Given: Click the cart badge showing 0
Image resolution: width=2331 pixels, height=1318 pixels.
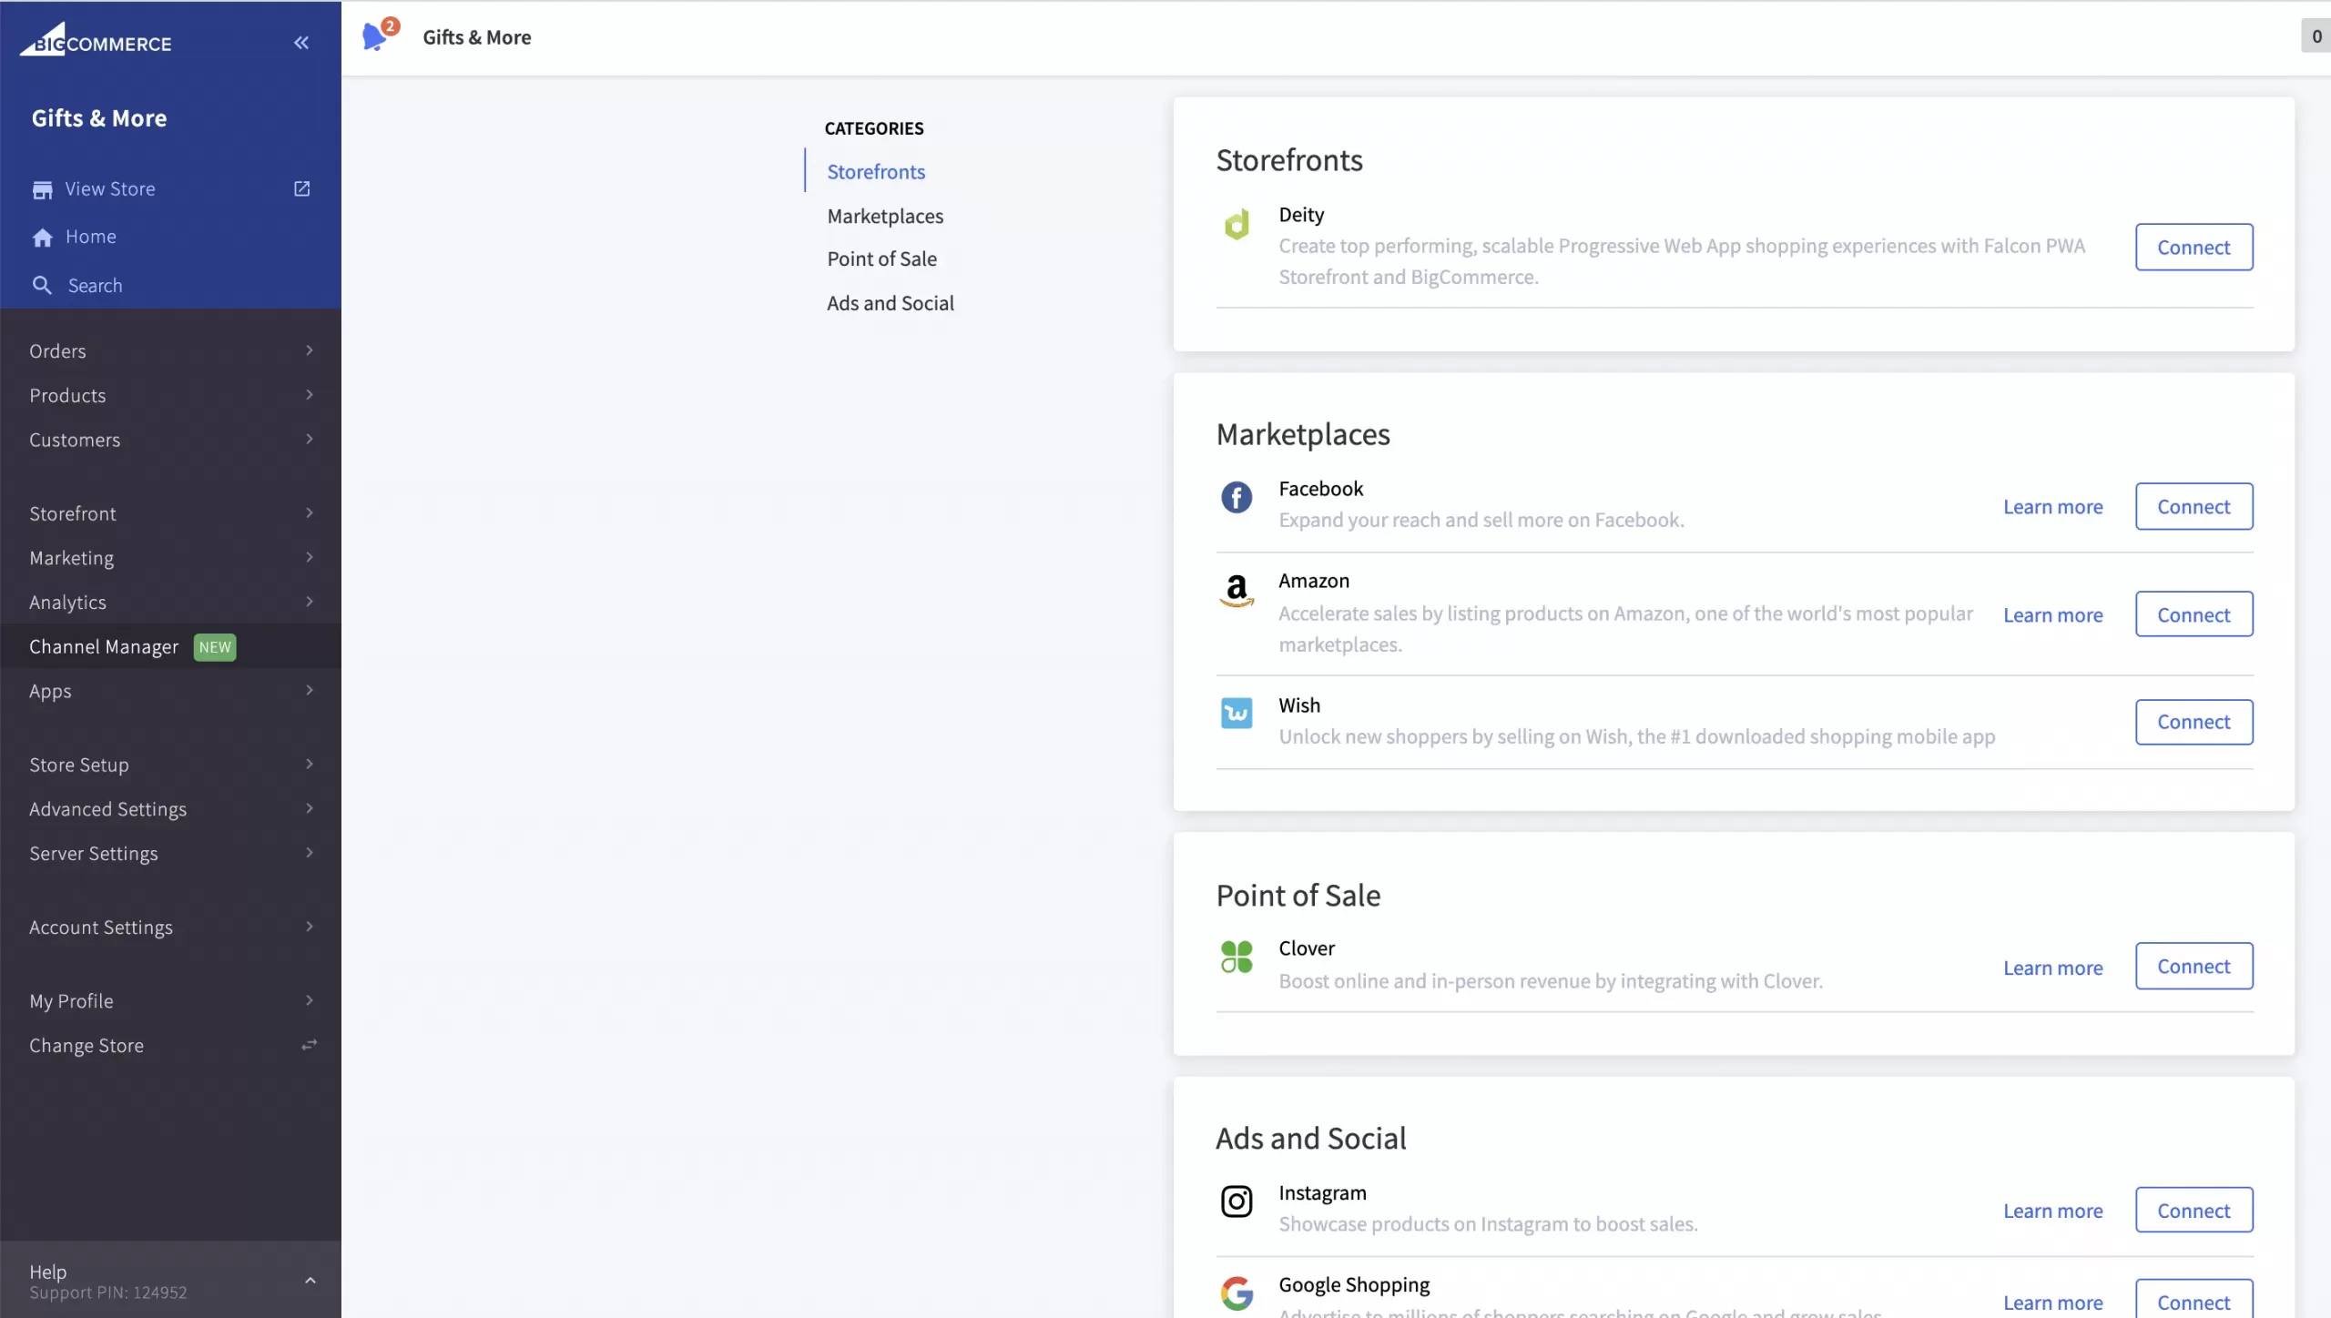Looking at the screenshot, I should tap(2316, 35).
